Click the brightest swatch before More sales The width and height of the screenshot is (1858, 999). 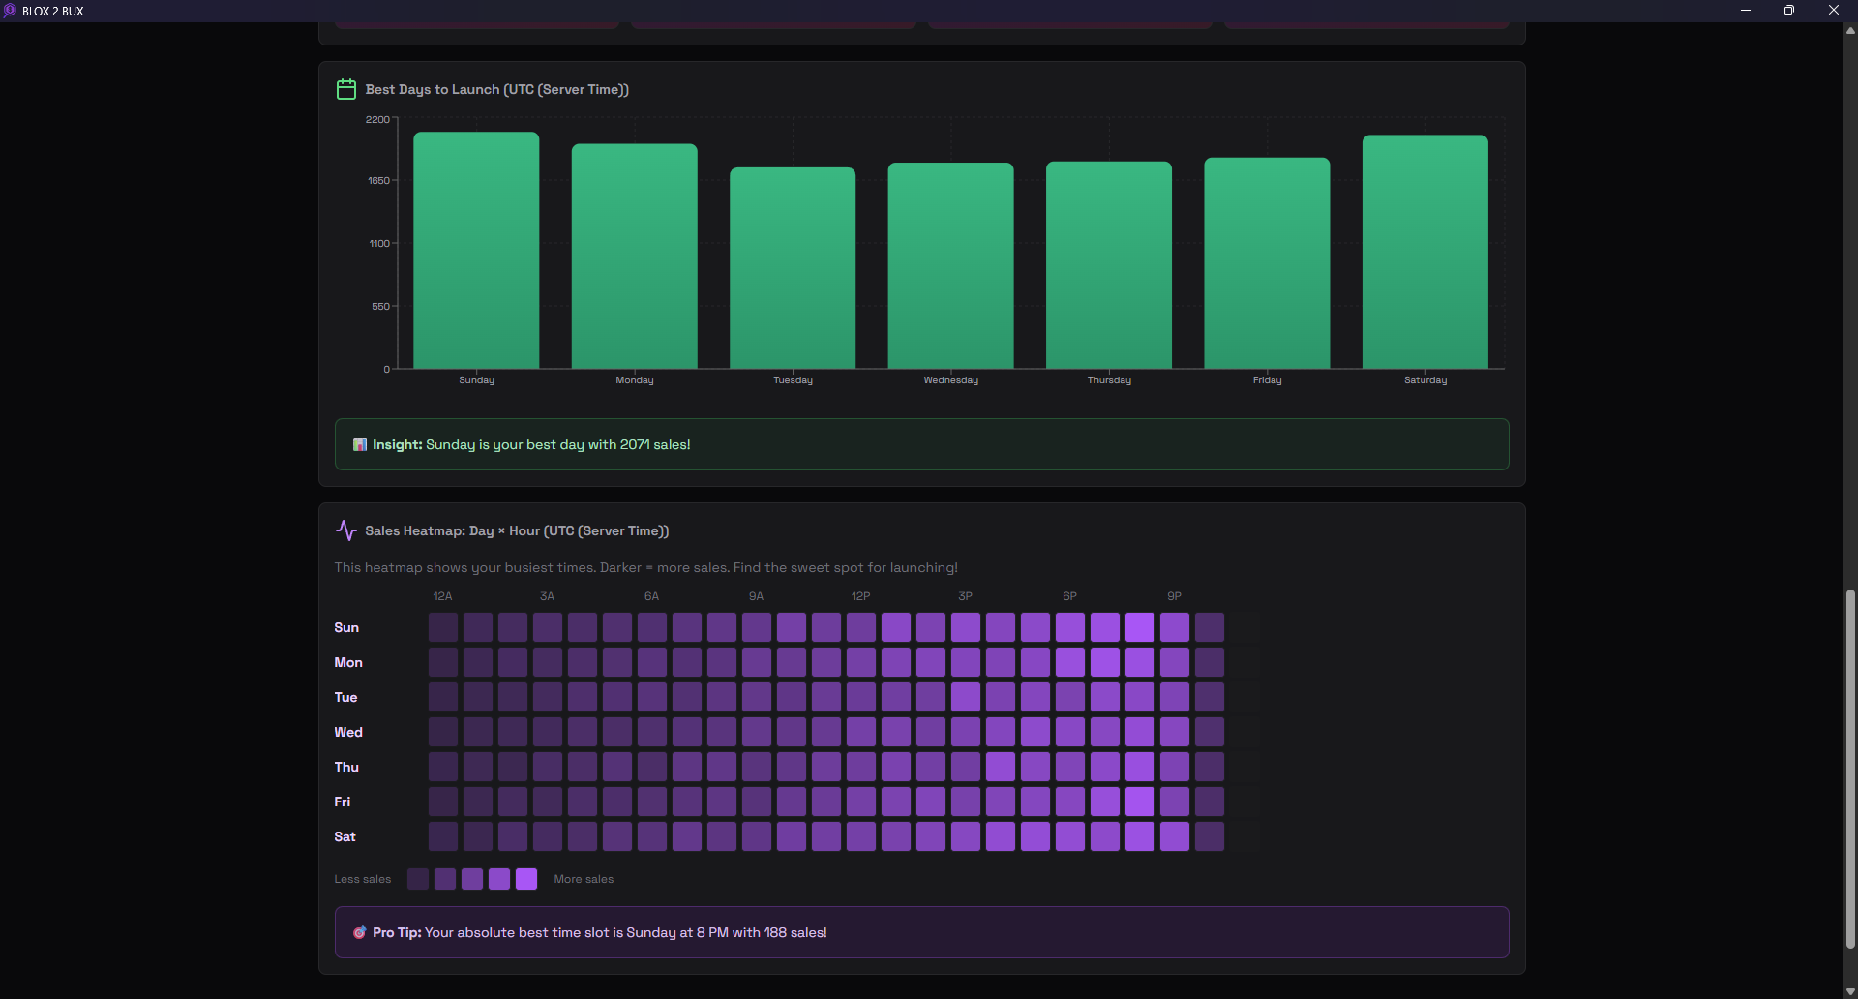pyautogui.click(x=525, y=879)
